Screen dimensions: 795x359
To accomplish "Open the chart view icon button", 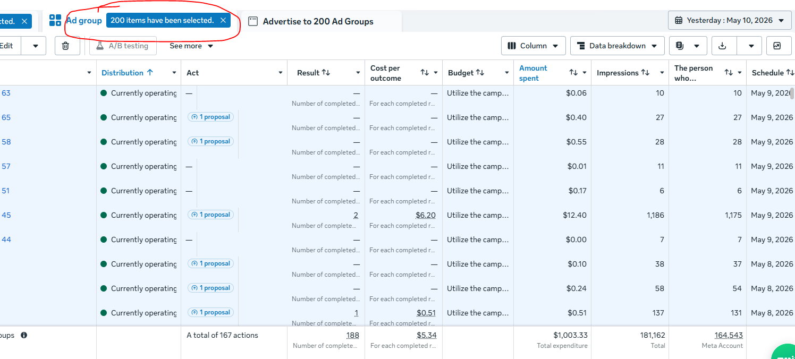I will [777, 46].
